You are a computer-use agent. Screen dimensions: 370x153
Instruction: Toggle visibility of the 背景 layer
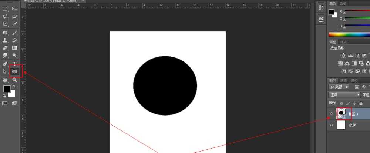click(332, 125)
